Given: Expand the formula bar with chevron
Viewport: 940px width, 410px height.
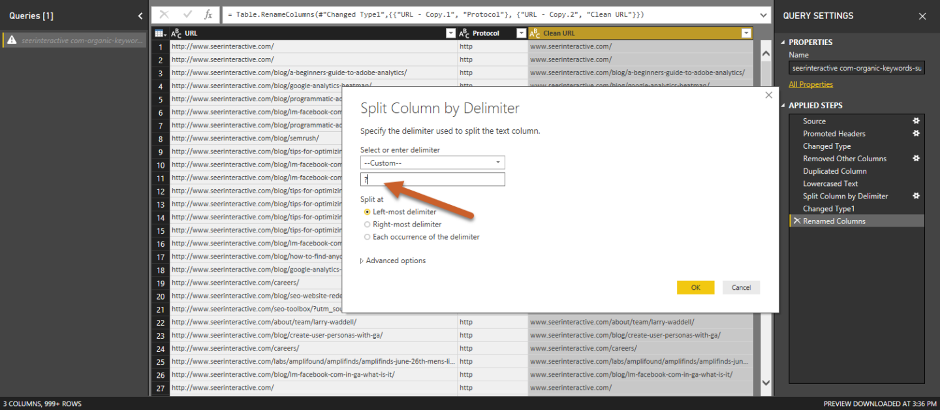Looking at the screenshot, I should click(764, 14).
